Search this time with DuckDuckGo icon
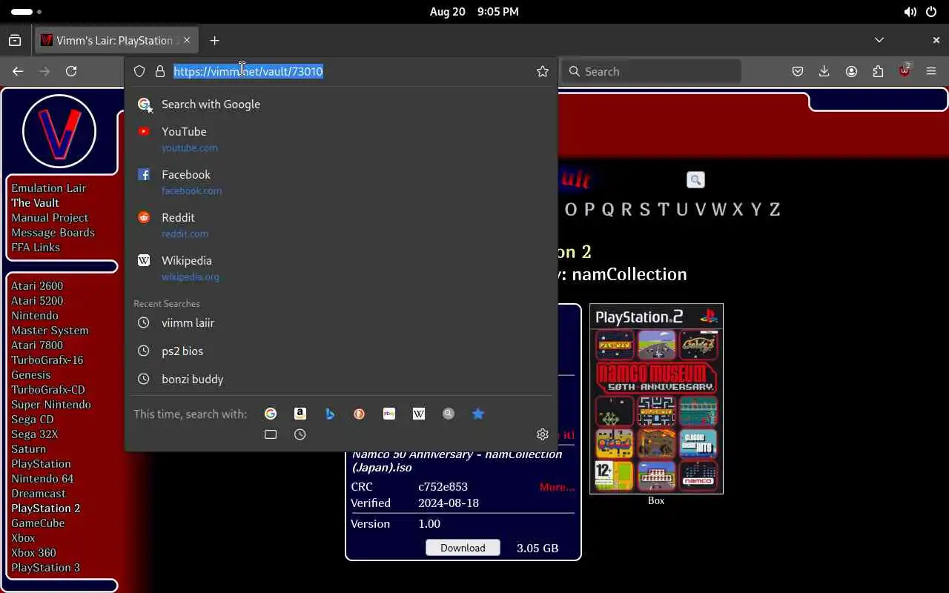 (360, 414)
